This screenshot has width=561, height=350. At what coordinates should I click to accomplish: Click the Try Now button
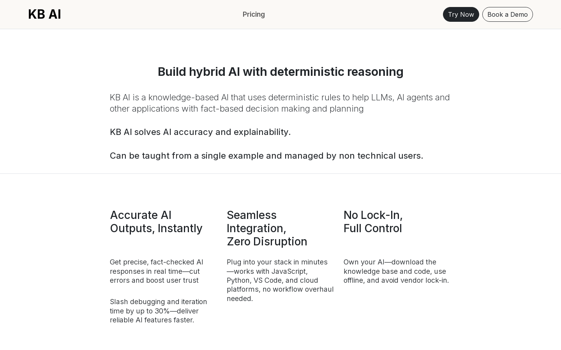tap(461, 14)
